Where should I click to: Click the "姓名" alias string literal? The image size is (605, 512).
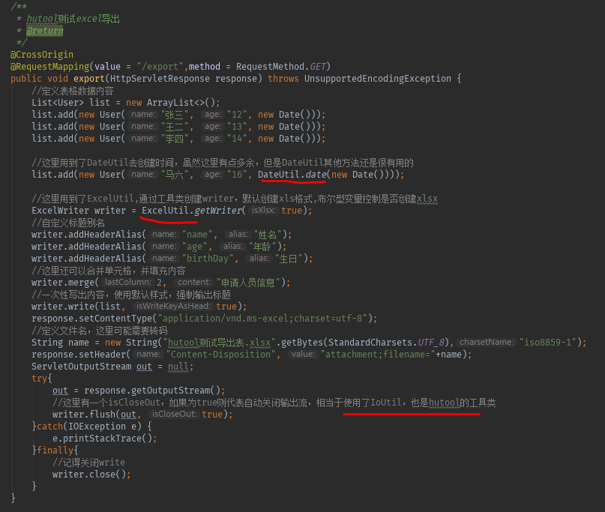[x=267, y=234]
